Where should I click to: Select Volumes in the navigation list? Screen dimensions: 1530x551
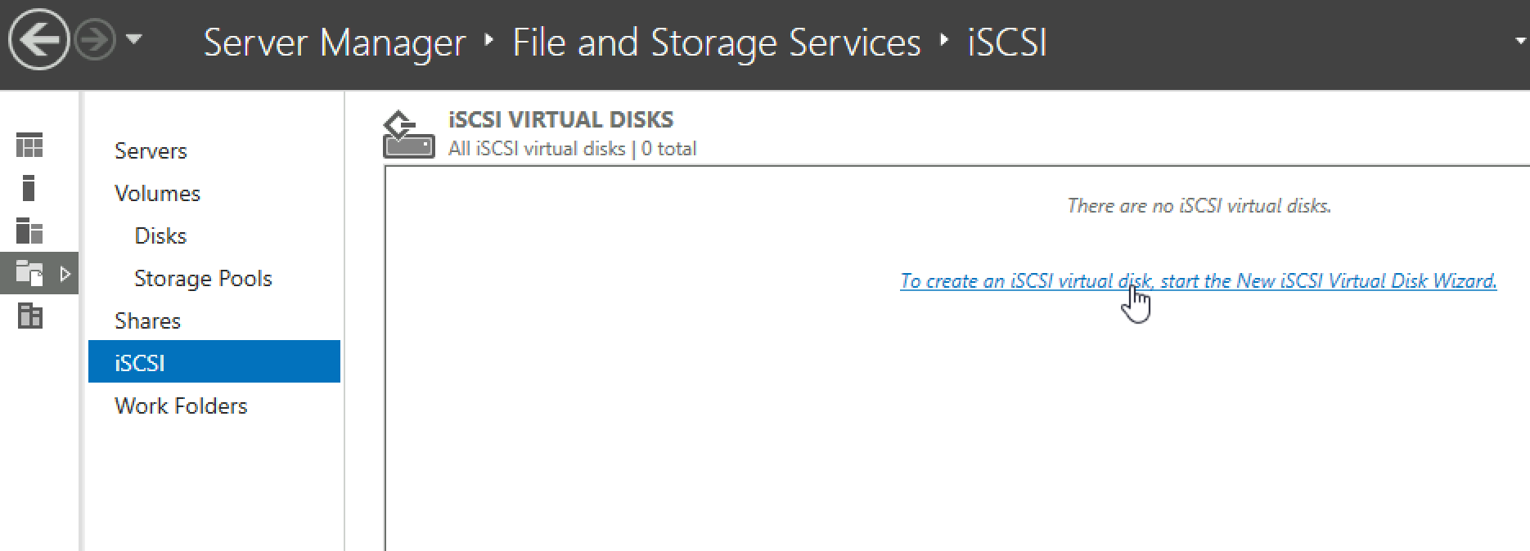coord(157,193)
